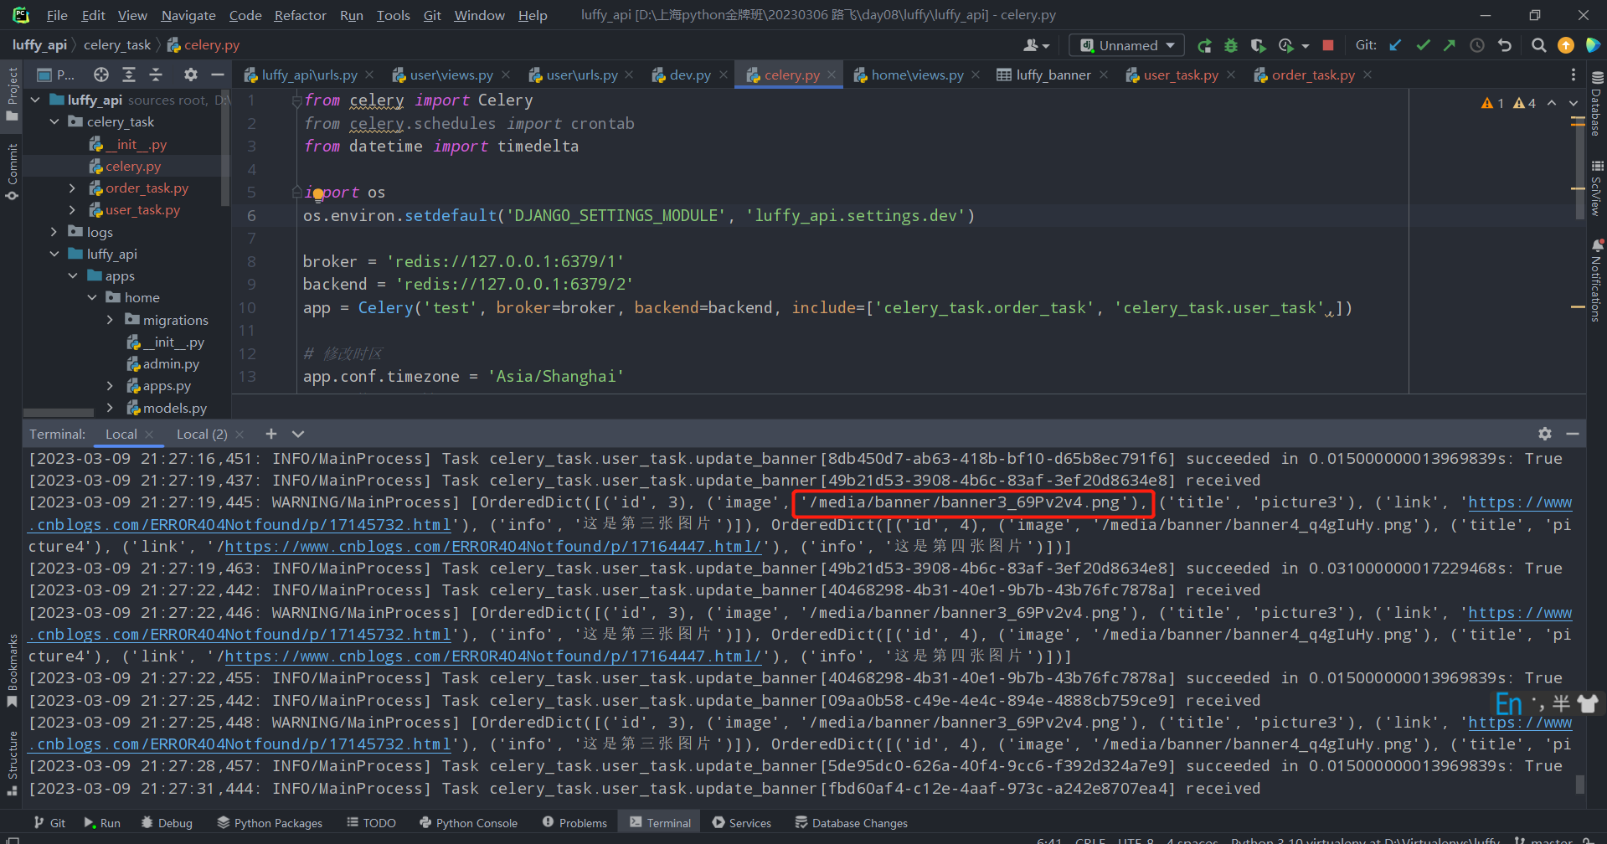Image resolution: width=1607 pixels, height=844 pixels.
Task: Switch to the luffy_banner tab
Action: pyautogui.click(x=1053, y=75)
